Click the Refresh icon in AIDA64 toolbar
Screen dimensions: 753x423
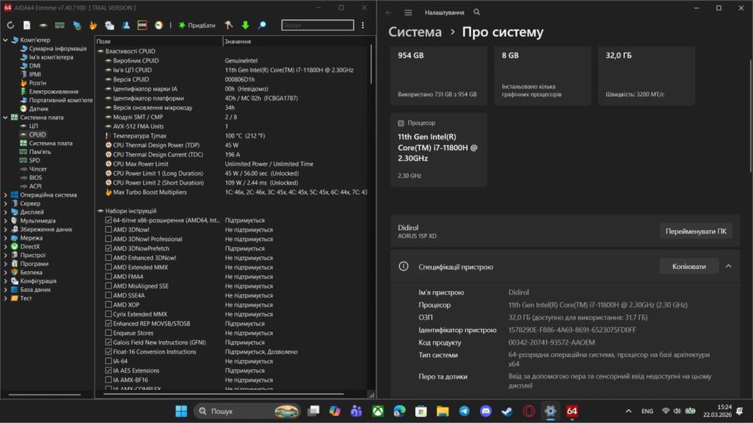11,26
